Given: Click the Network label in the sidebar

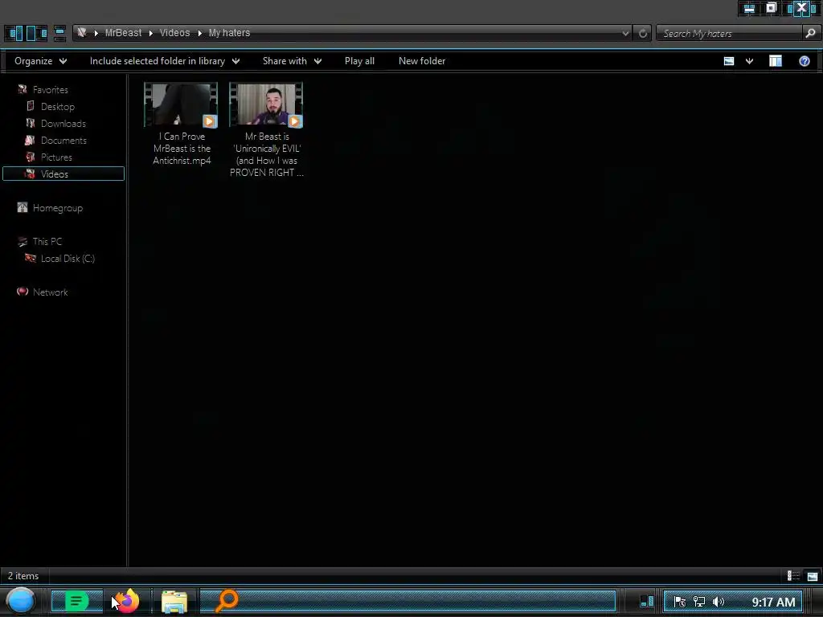Looking at the screenshot, I should 51,292.
